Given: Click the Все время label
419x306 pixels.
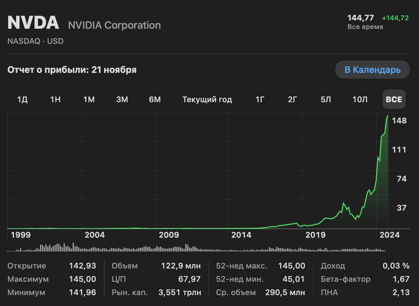Looking at the screenshot, I should (365, 27).
